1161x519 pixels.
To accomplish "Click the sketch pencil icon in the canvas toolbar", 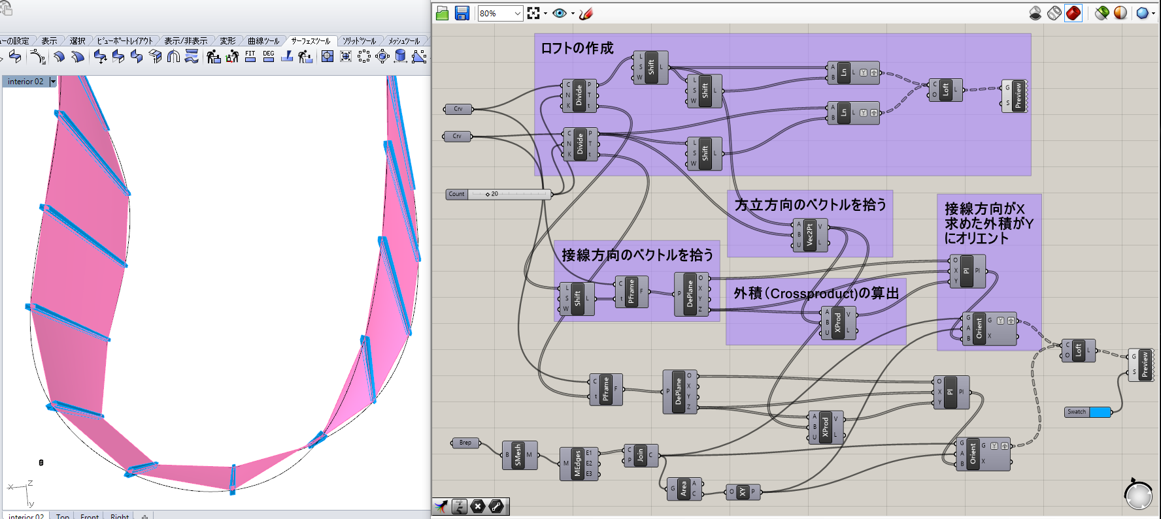I will pyautogui.click(x=586, y=14).
